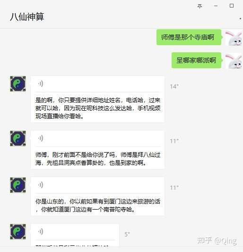Viewport: 243px width, 252px height.
Task: Click the pin-to-top window icon
Action: tap(200, 6)
